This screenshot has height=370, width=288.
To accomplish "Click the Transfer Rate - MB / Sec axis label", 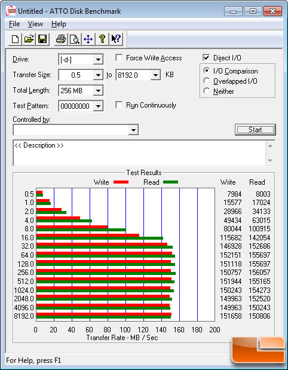I will coord(122,338).
